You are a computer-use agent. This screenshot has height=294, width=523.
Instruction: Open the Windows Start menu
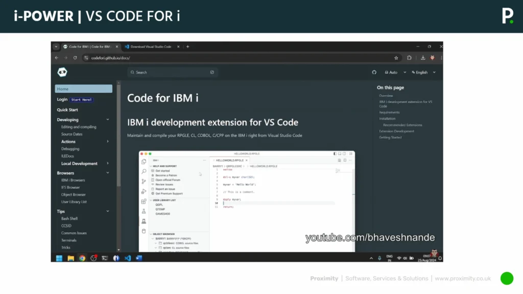59,258
